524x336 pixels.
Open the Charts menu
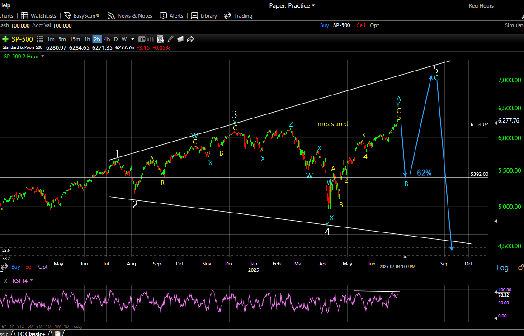tap(7, 16)
